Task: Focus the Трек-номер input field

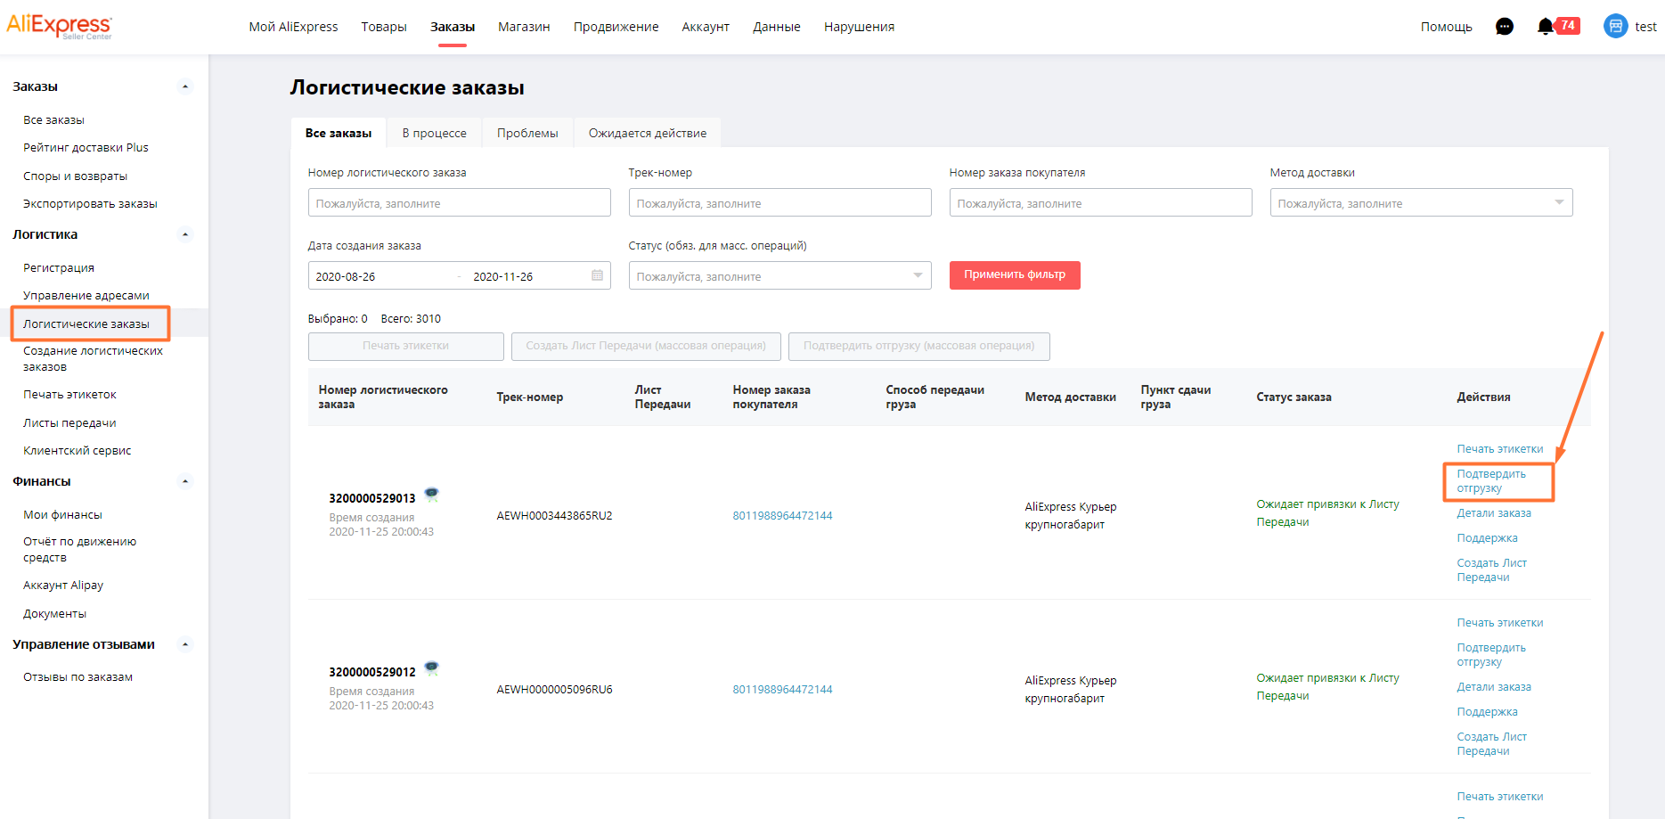Action: [779, 202]
